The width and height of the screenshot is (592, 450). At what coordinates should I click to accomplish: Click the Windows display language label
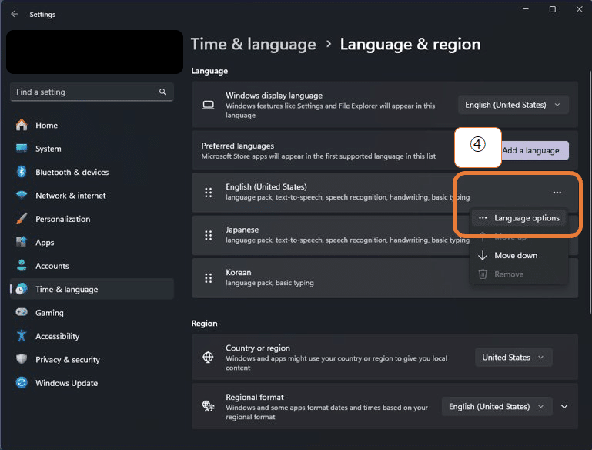point(274,96)
